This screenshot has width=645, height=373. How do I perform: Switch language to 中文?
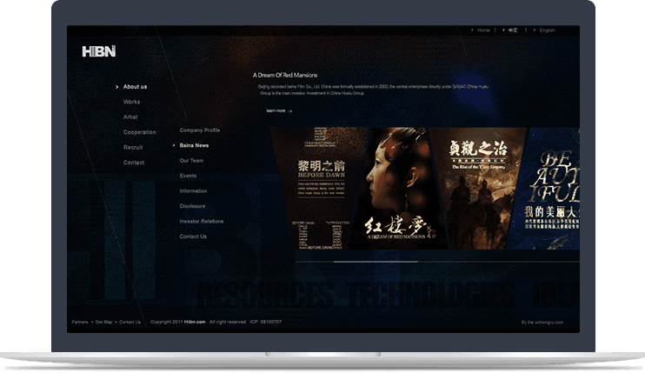(513, 30)
